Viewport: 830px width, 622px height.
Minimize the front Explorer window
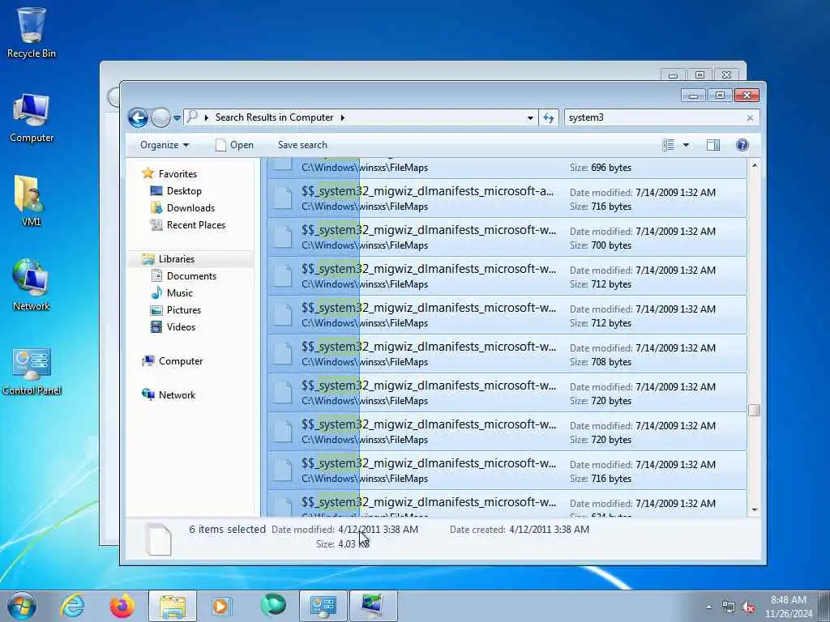693,96
